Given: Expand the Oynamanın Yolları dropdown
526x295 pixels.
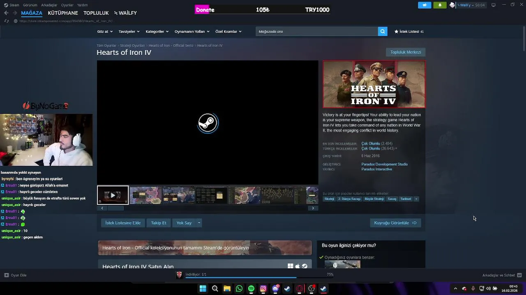Looking at the screenshot, I should (x=192, y=32).
